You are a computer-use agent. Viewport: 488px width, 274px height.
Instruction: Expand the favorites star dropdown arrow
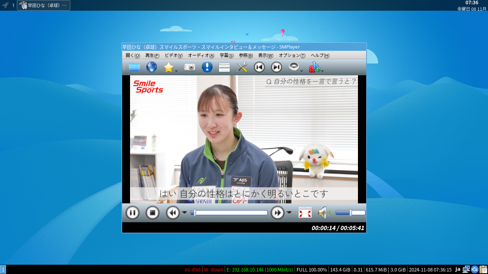tap(176, 71)
